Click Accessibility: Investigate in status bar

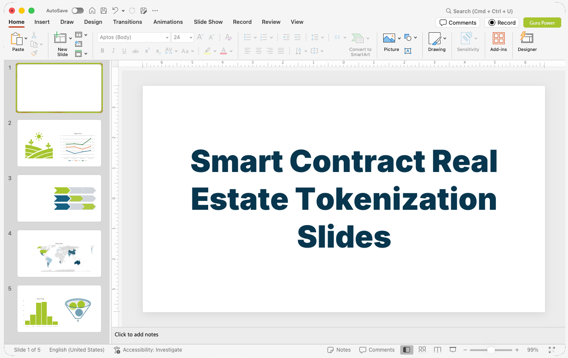(x=148, y=350)
